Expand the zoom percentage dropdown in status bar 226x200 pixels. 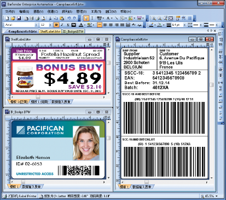click(x=217, y=196)
